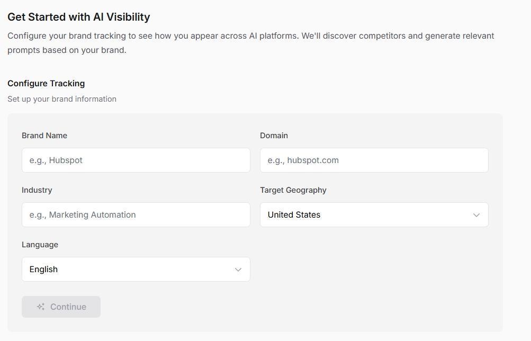The image size is (531, 341).
Task: Focus the Brand Name input field
Action: pyautogui.click(x=136, y=160)
